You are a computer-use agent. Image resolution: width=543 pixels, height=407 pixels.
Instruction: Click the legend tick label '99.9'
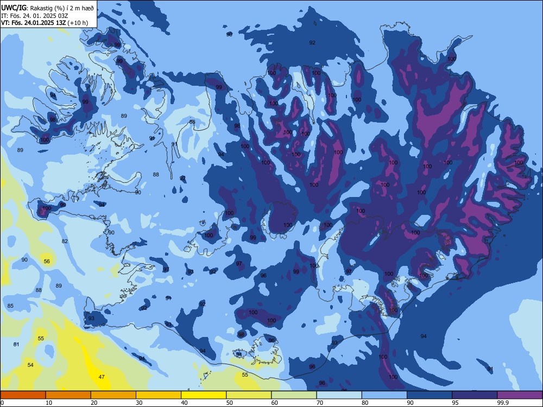[503, 403]
